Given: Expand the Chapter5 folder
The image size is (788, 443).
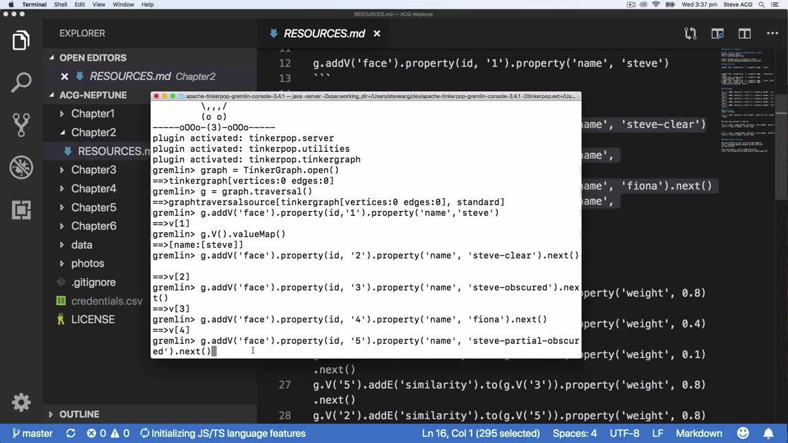Looking at the screenshot, I should tap(62, 207).
